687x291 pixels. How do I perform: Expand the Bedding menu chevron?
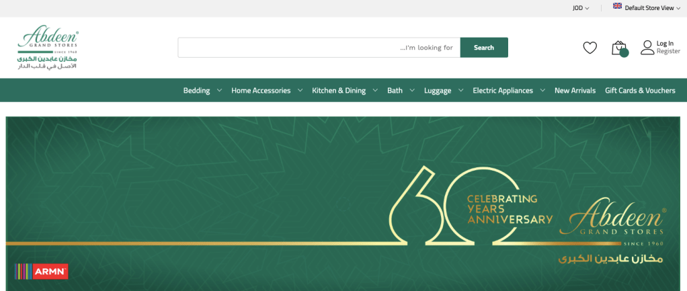click(219, 91)
